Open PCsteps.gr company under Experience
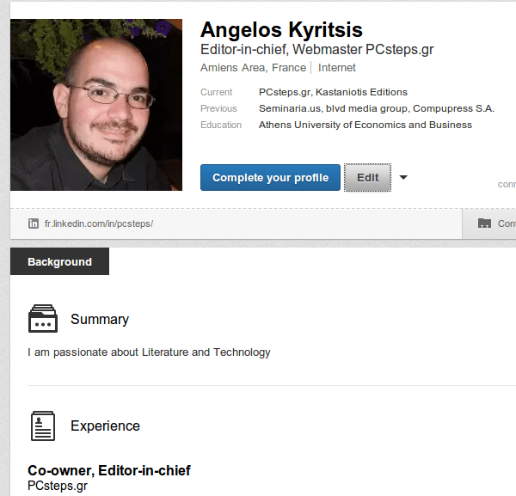This screenshot has width=516, height=496. (58, 486)
